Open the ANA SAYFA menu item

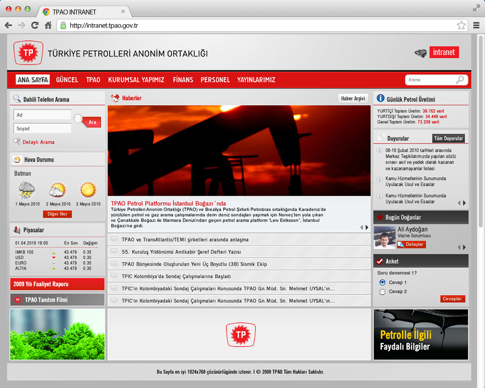(33, 80)
